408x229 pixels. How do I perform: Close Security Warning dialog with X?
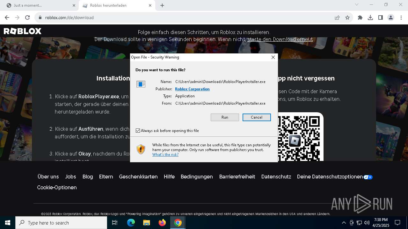(273, 57)
